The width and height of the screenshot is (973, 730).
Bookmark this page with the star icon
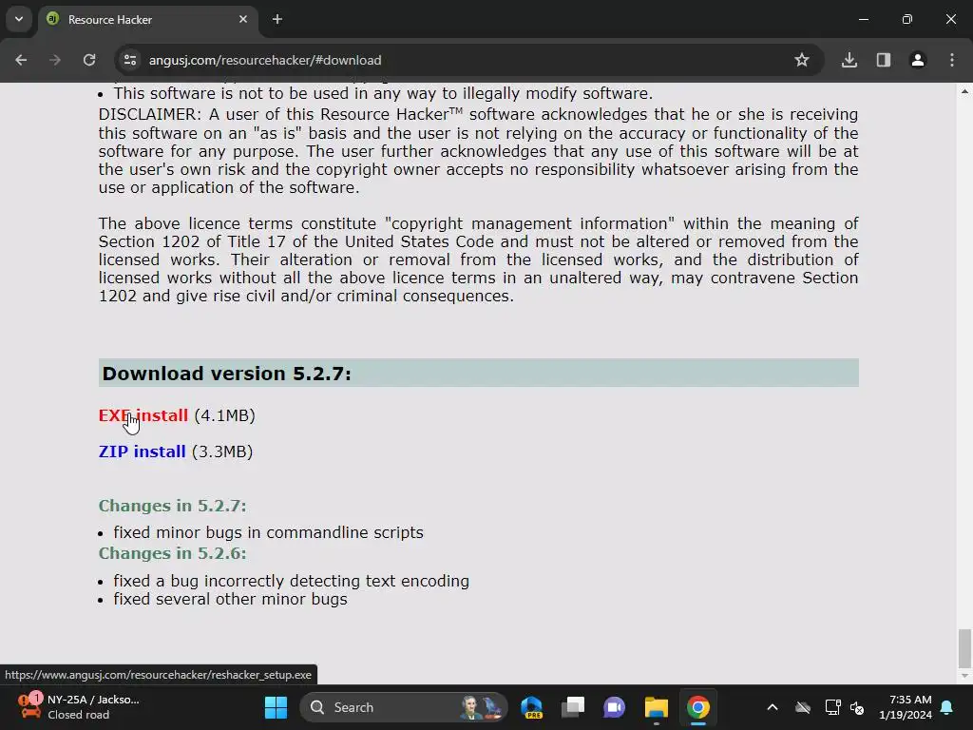click(802, 60)
